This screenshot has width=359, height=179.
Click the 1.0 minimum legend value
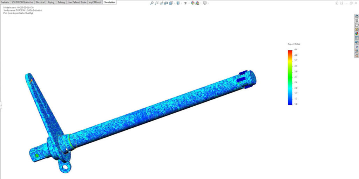click(x=296, y=104)
